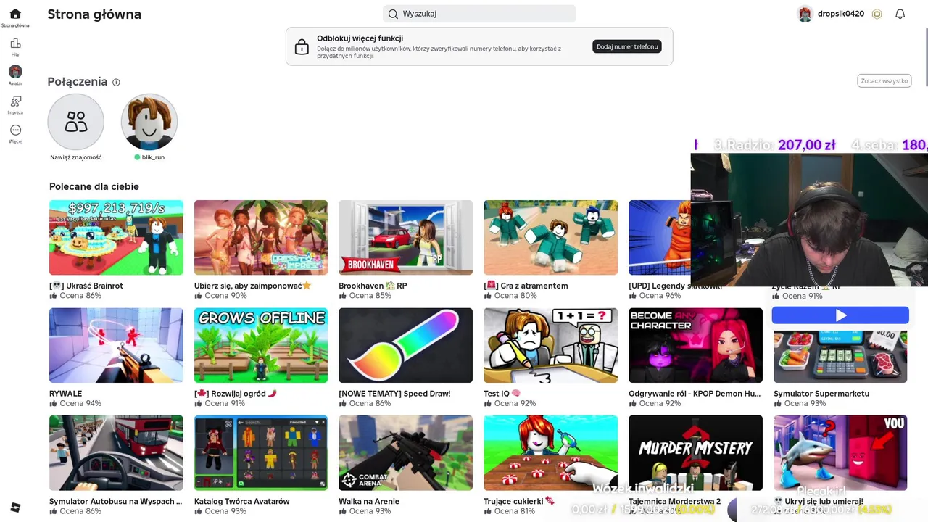Click the dropsik0420 profile avatar icon
The width and height of the screenshot is (928, 522).
pyautogui.click(x=805, y=14)
